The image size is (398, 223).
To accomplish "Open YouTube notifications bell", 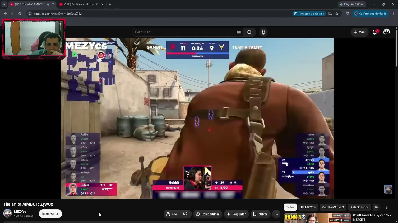I will click(x=375, y=32).
